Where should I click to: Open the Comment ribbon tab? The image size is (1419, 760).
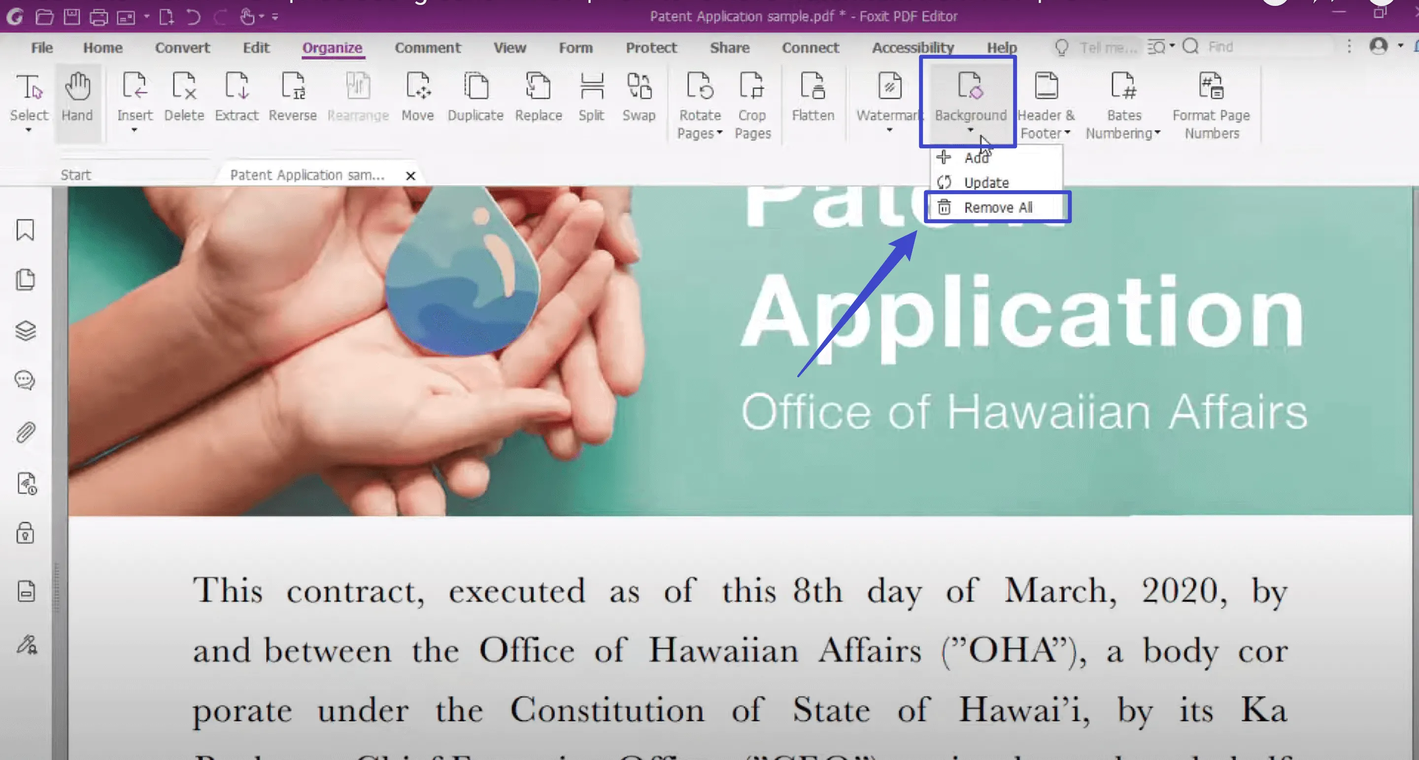(427, 47)
